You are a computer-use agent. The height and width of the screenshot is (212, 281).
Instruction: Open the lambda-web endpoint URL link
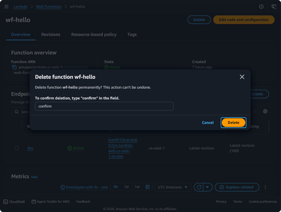123,148
